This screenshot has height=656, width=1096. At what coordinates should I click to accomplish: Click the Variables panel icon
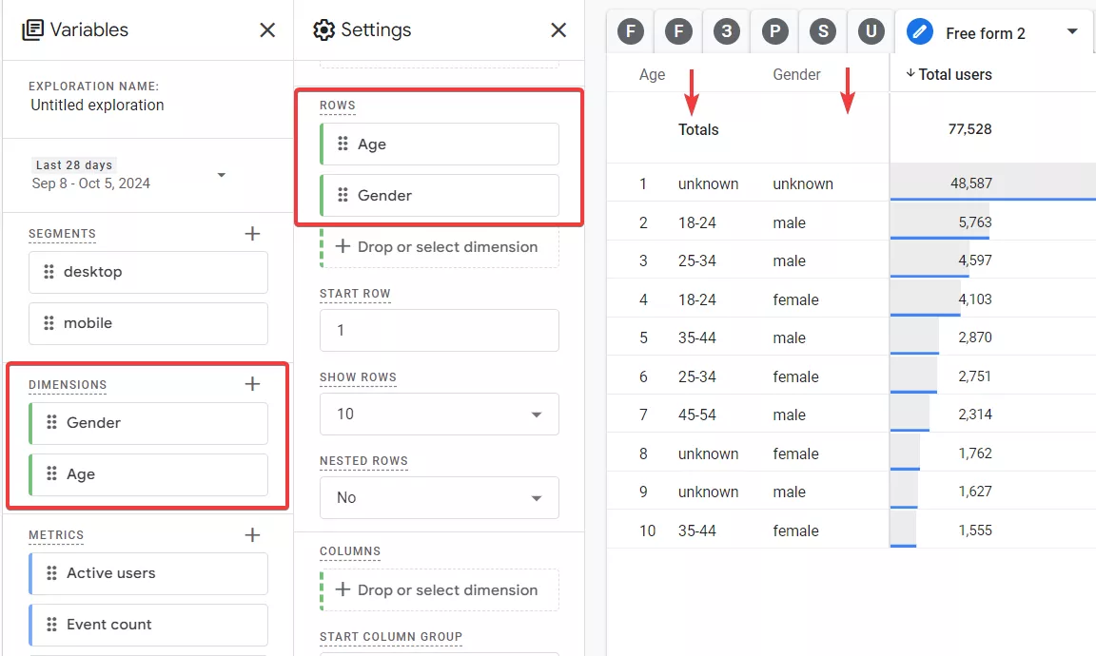(32, 30)
